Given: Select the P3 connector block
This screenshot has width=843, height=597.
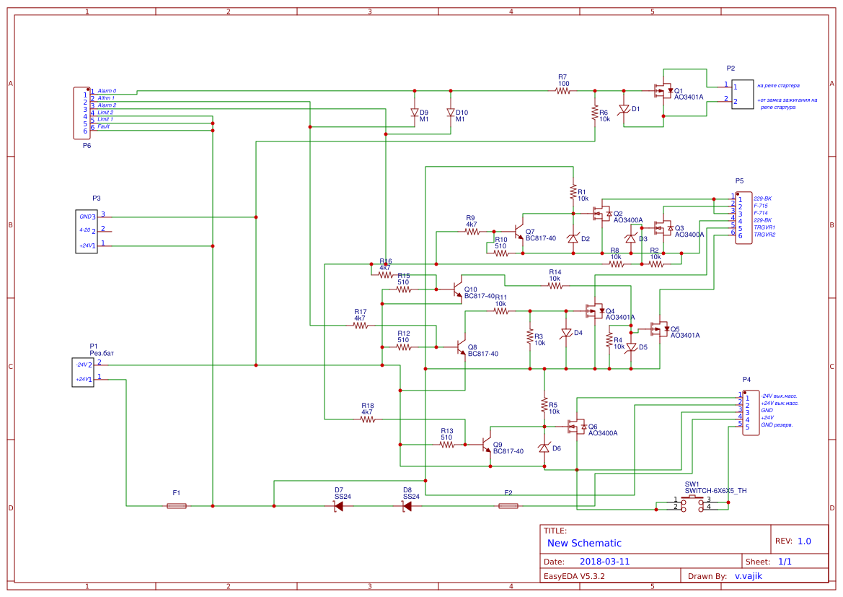Looking at the screenshot, I should coord(86,232).
